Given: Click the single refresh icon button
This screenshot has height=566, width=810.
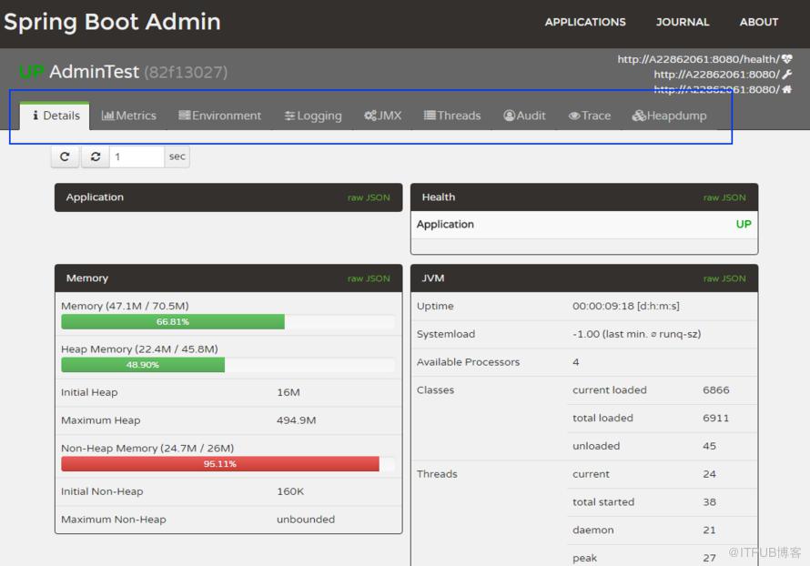Looking at the screenshot, I should point(65,157).
